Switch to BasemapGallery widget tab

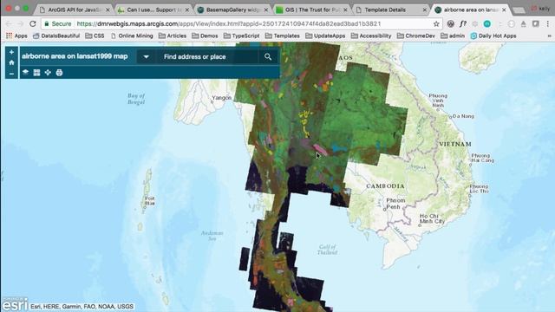click(x=233, y=10)
